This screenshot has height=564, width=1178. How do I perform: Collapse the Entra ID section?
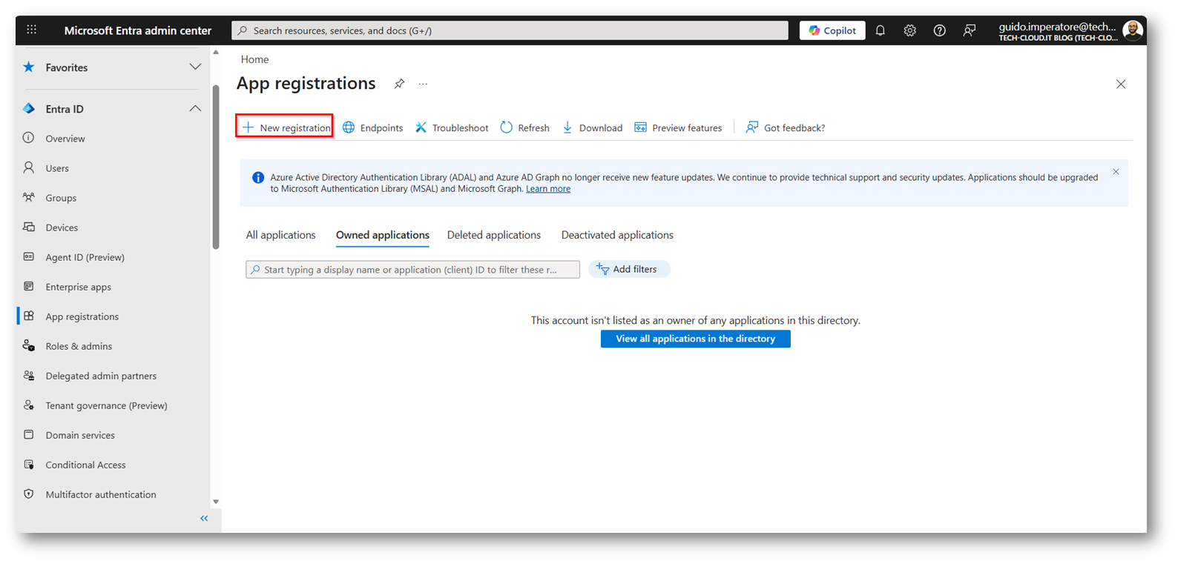click(195, 109)
